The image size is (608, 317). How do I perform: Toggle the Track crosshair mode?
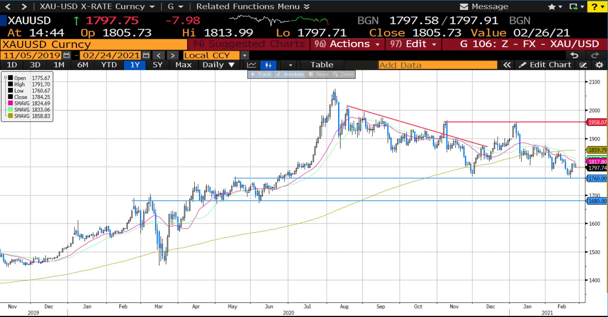coord(261,74)
